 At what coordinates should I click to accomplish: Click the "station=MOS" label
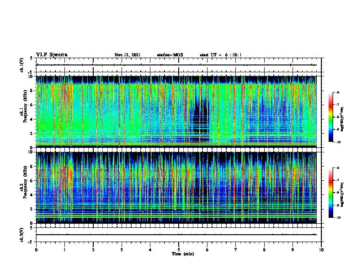[x=170, y=55]
